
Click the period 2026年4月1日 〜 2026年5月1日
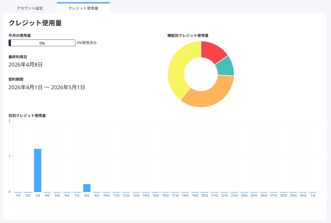pyautogui.click(x=47, y=87)
